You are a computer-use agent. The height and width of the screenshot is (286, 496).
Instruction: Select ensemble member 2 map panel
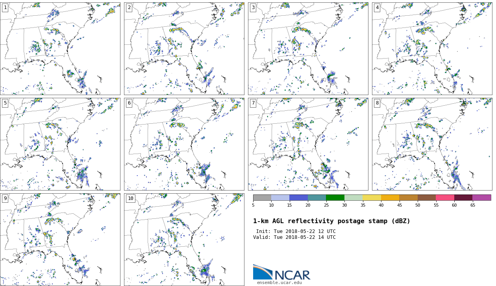[184, 48]
